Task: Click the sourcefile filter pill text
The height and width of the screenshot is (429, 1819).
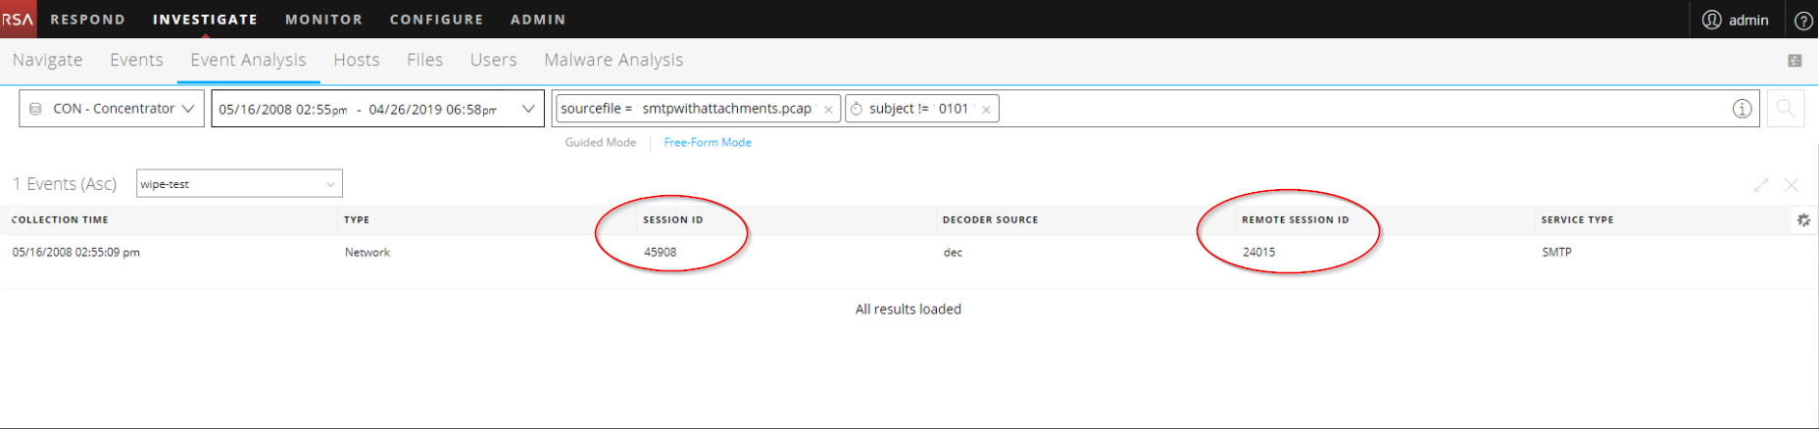Action: [x=686, y=109]
